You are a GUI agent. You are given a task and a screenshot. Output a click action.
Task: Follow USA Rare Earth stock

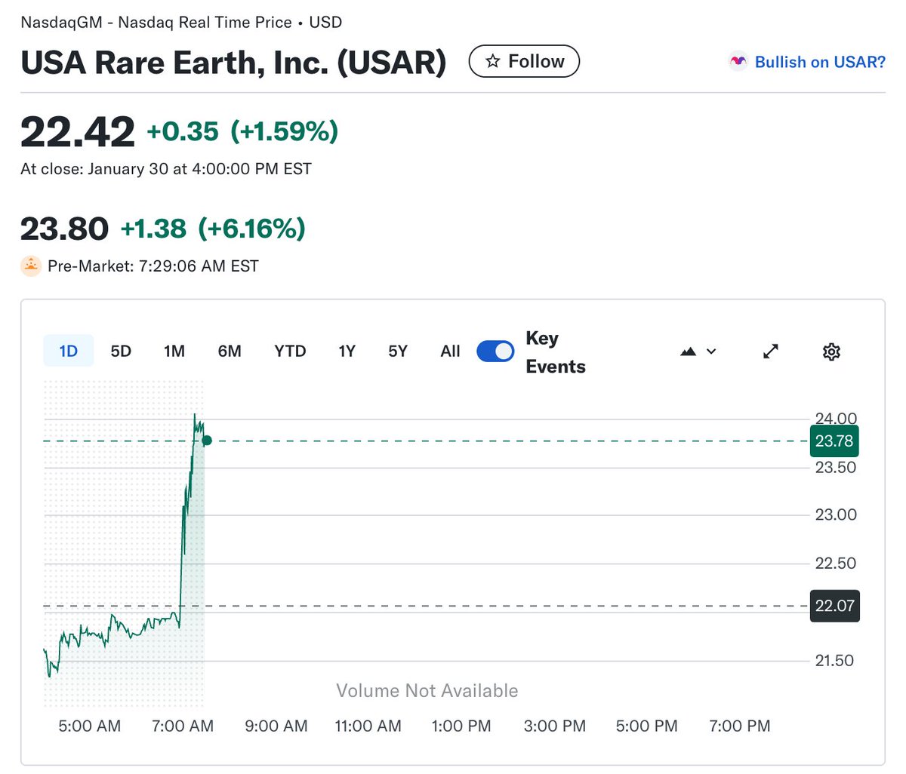524,62
